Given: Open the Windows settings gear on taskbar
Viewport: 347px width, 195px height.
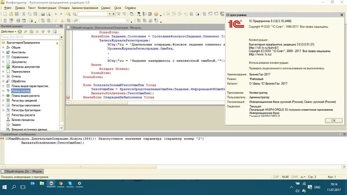Looking at the screenshot, I should [80, 183].
